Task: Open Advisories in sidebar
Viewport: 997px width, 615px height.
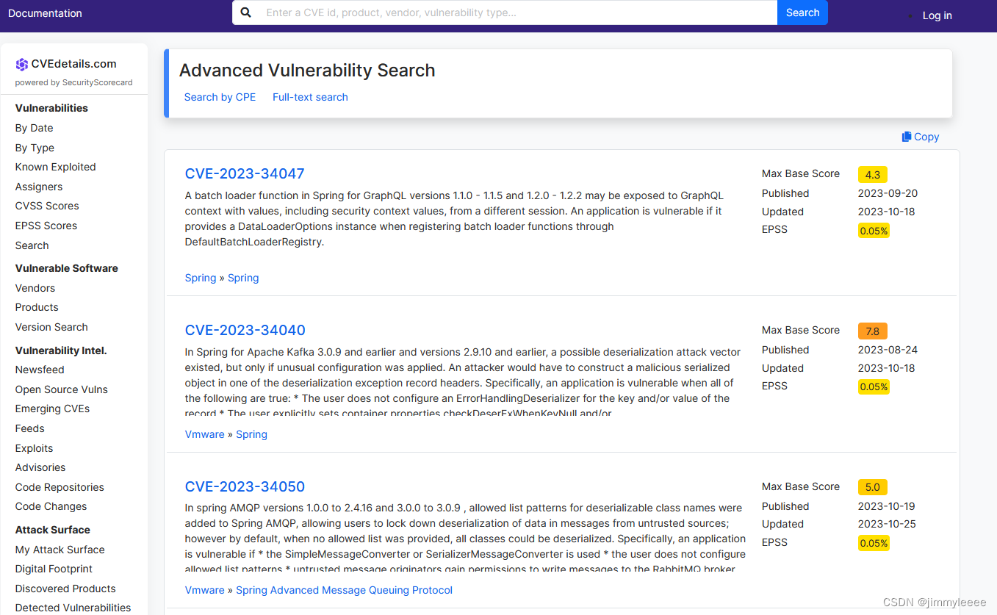Action: [40, 467]
